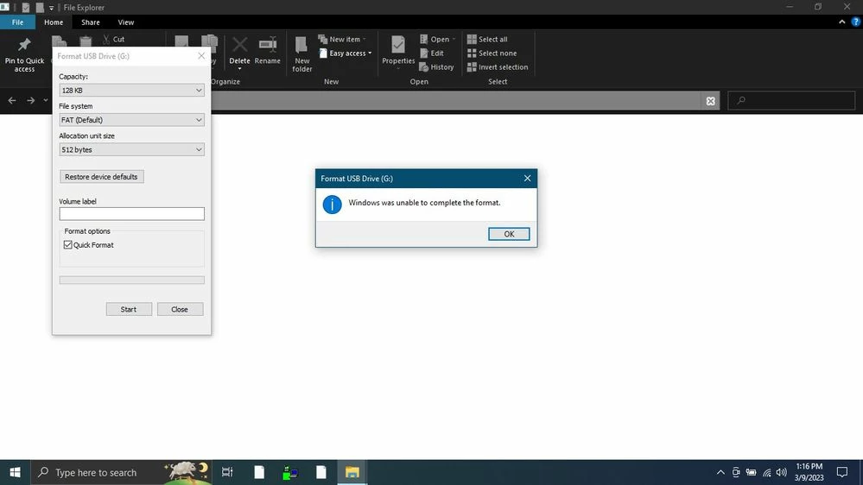Screen dimensions: 863x485
Task: Click the Delete X icon in ribbon
Action: [x=239, y=45]
